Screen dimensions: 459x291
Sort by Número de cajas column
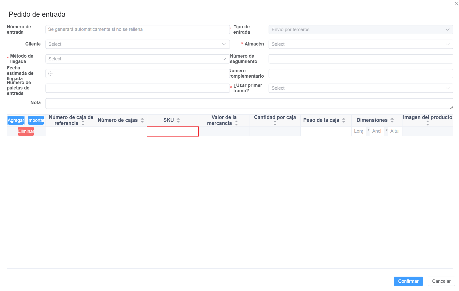click(142, 120)
